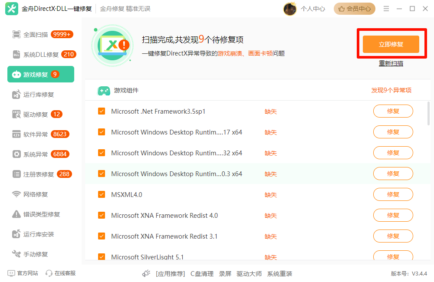
Task: Click 修复 for XNA Framework Redist 3.1
Action: click(393, 236)
